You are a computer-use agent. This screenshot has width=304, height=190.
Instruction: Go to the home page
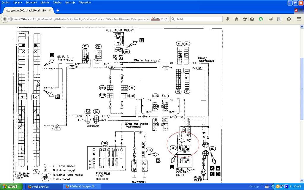click(236, 19)
